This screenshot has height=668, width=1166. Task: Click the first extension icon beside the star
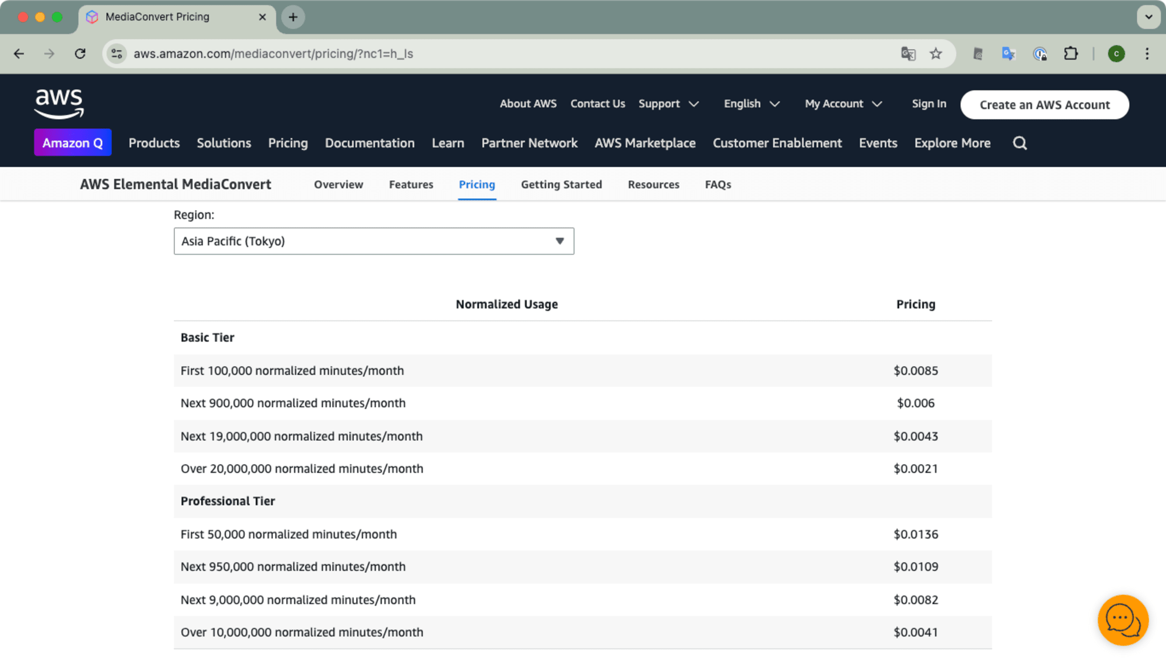point(978,54)
